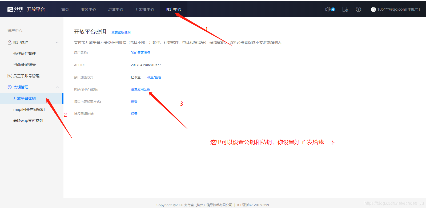Click the Alipay logo icon
Screen dimensions: 426x208
coord(15,9)
